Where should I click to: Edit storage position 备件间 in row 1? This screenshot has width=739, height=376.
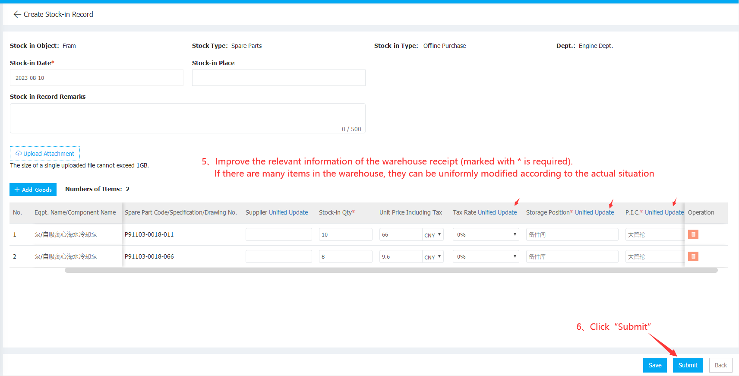pos(572,234)
